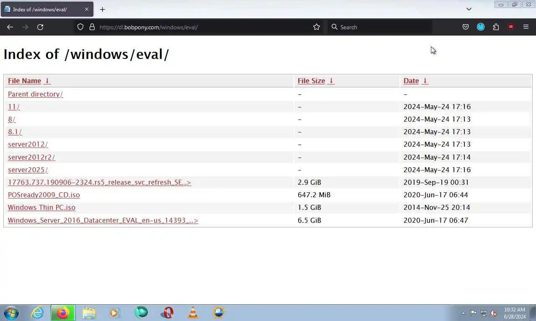536x321 pixels.
Task: Select the Index of /windows/eval/ tab
Action: pos(46,9)
